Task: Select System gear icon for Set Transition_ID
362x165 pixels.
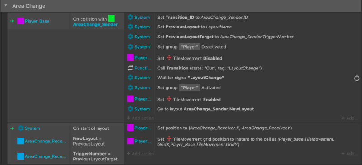Action: (130, 17)
